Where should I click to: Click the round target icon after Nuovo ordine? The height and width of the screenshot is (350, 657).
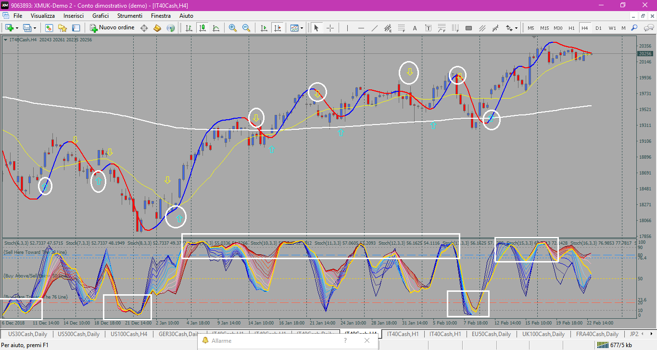coord(144,28)
